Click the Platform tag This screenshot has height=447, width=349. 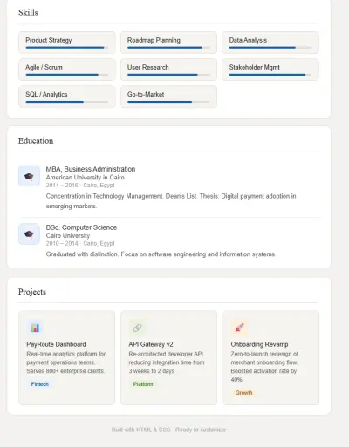point(143,384)
